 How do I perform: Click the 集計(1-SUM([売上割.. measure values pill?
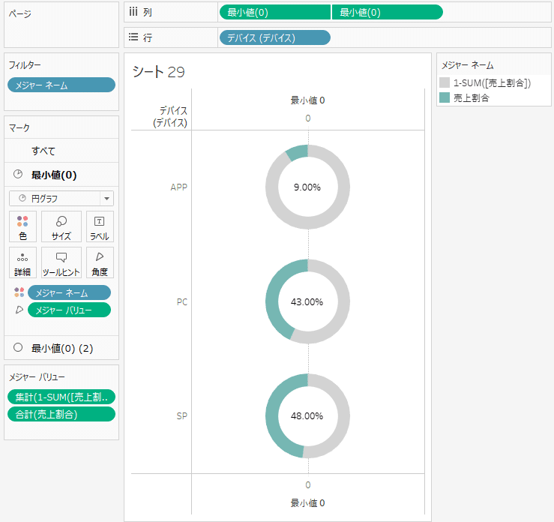coord(61,397)
